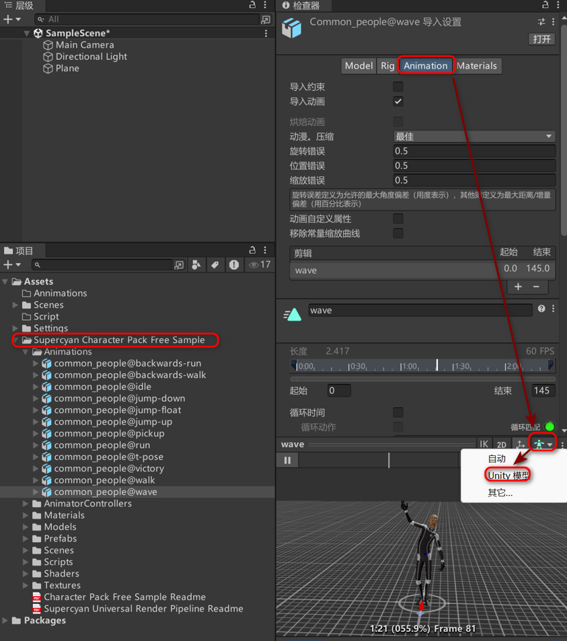Toggle 2D preview mode
Viewport: 567px width, 641px height.
[x=502, y=445]
